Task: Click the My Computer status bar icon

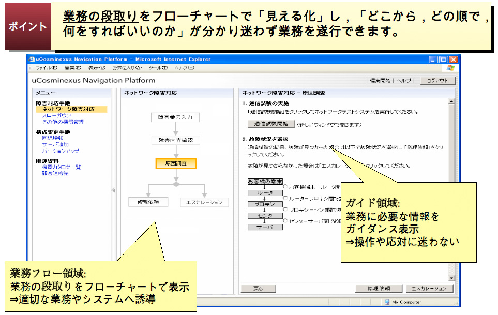Action: click(387, 302)
